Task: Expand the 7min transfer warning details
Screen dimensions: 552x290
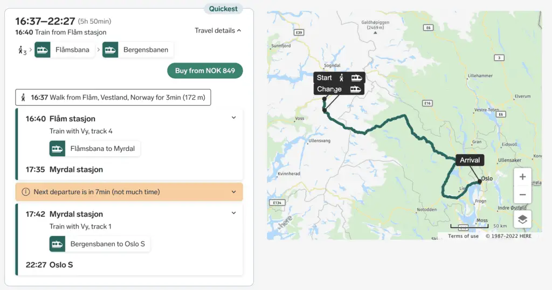Action: [234, 192]
